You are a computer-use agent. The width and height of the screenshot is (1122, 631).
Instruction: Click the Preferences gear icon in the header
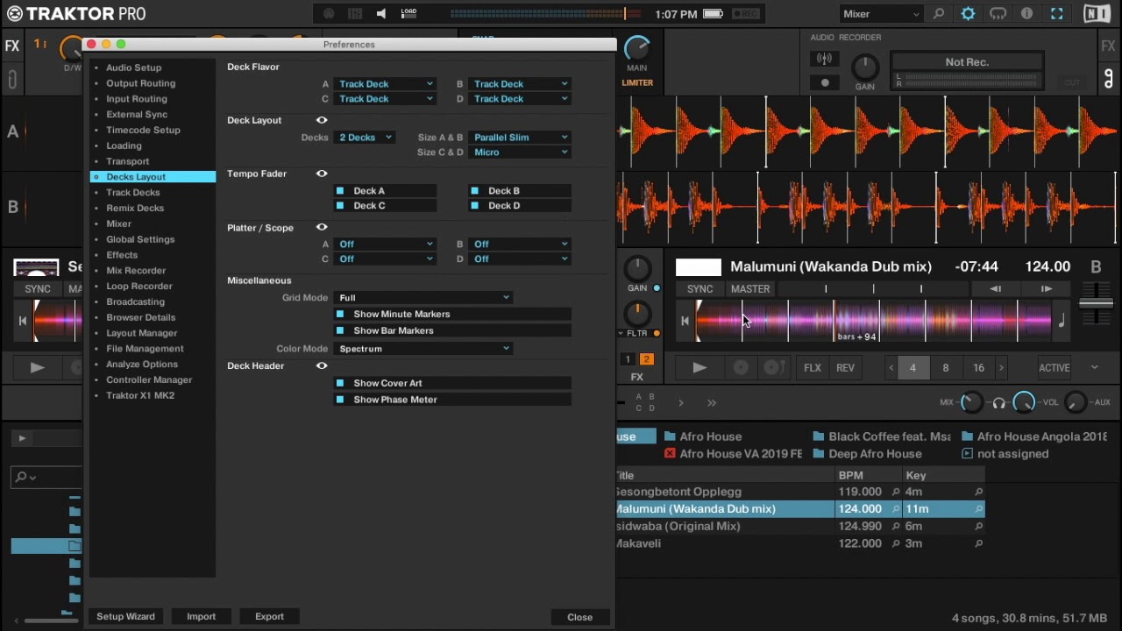coord(969,14)
